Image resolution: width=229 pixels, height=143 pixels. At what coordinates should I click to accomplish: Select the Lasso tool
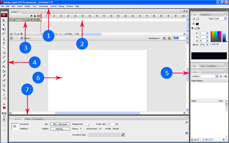click(4, 34)
